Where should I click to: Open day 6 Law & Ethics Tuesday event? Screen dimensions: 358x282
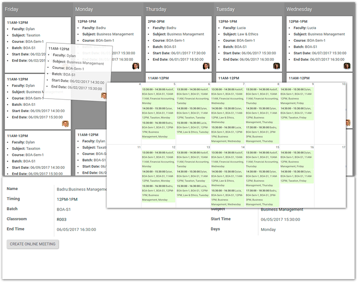[x=193, y=128]
